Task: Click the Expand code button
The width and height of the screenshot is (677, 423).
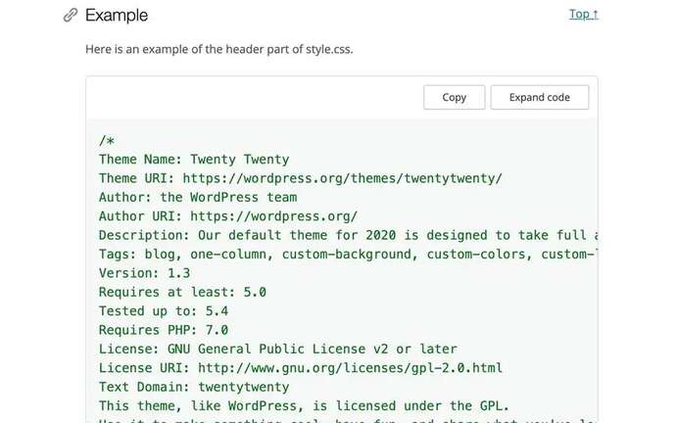Action: 539,97
